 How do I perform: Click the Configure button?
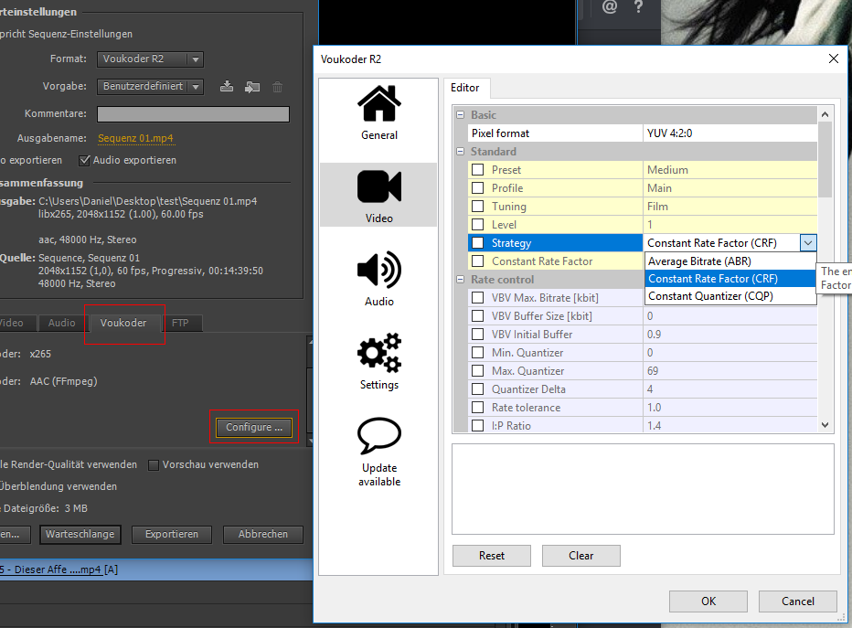[x=254, y=427]
